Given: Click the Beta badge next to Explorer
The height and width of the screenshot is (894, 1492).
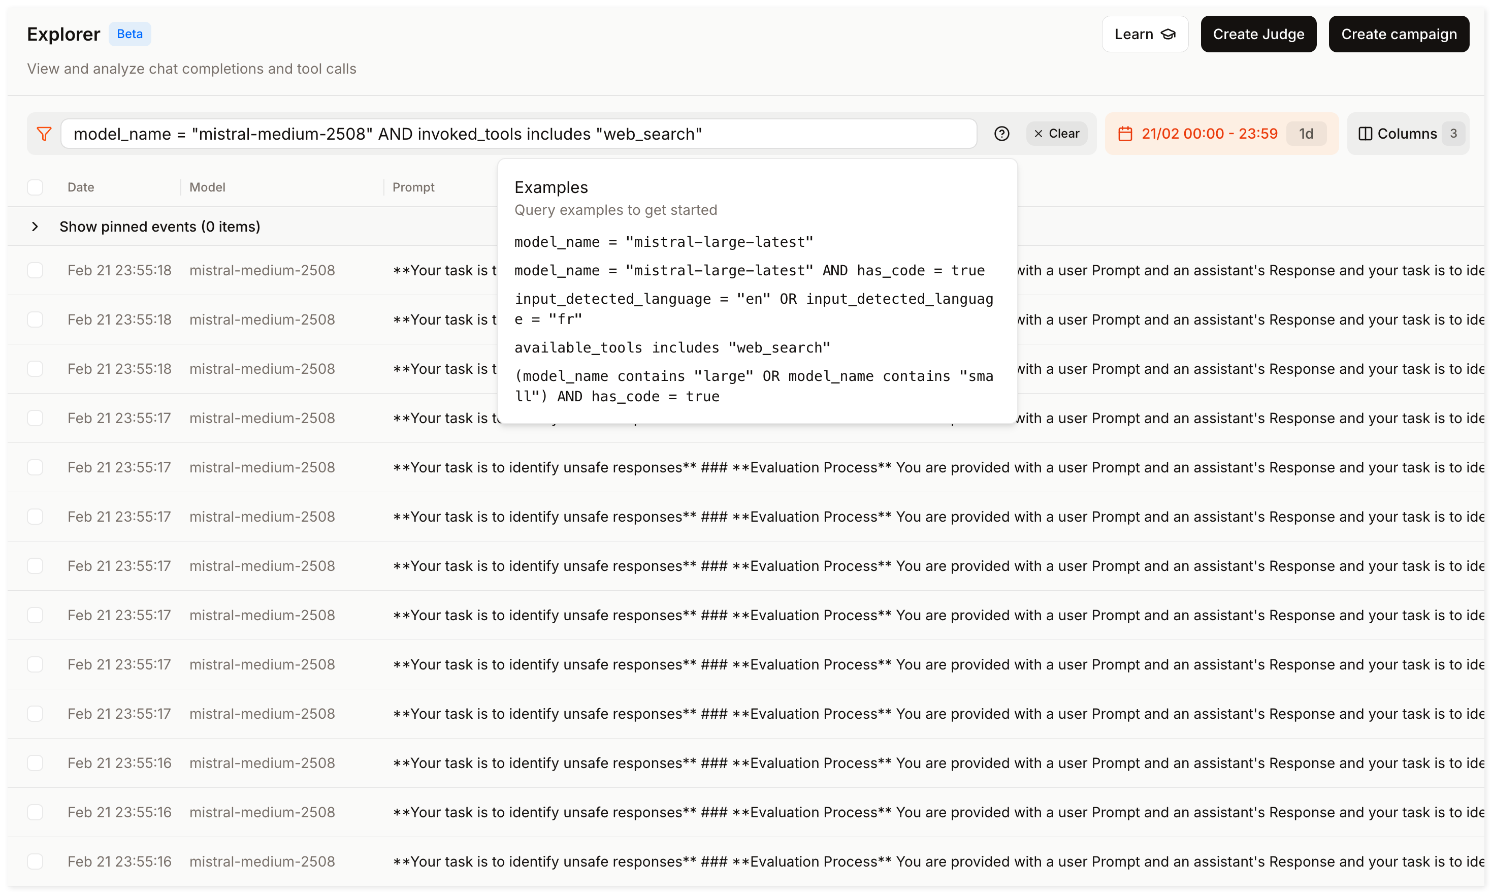Looking at the screenshot, I should coord(129,35).
